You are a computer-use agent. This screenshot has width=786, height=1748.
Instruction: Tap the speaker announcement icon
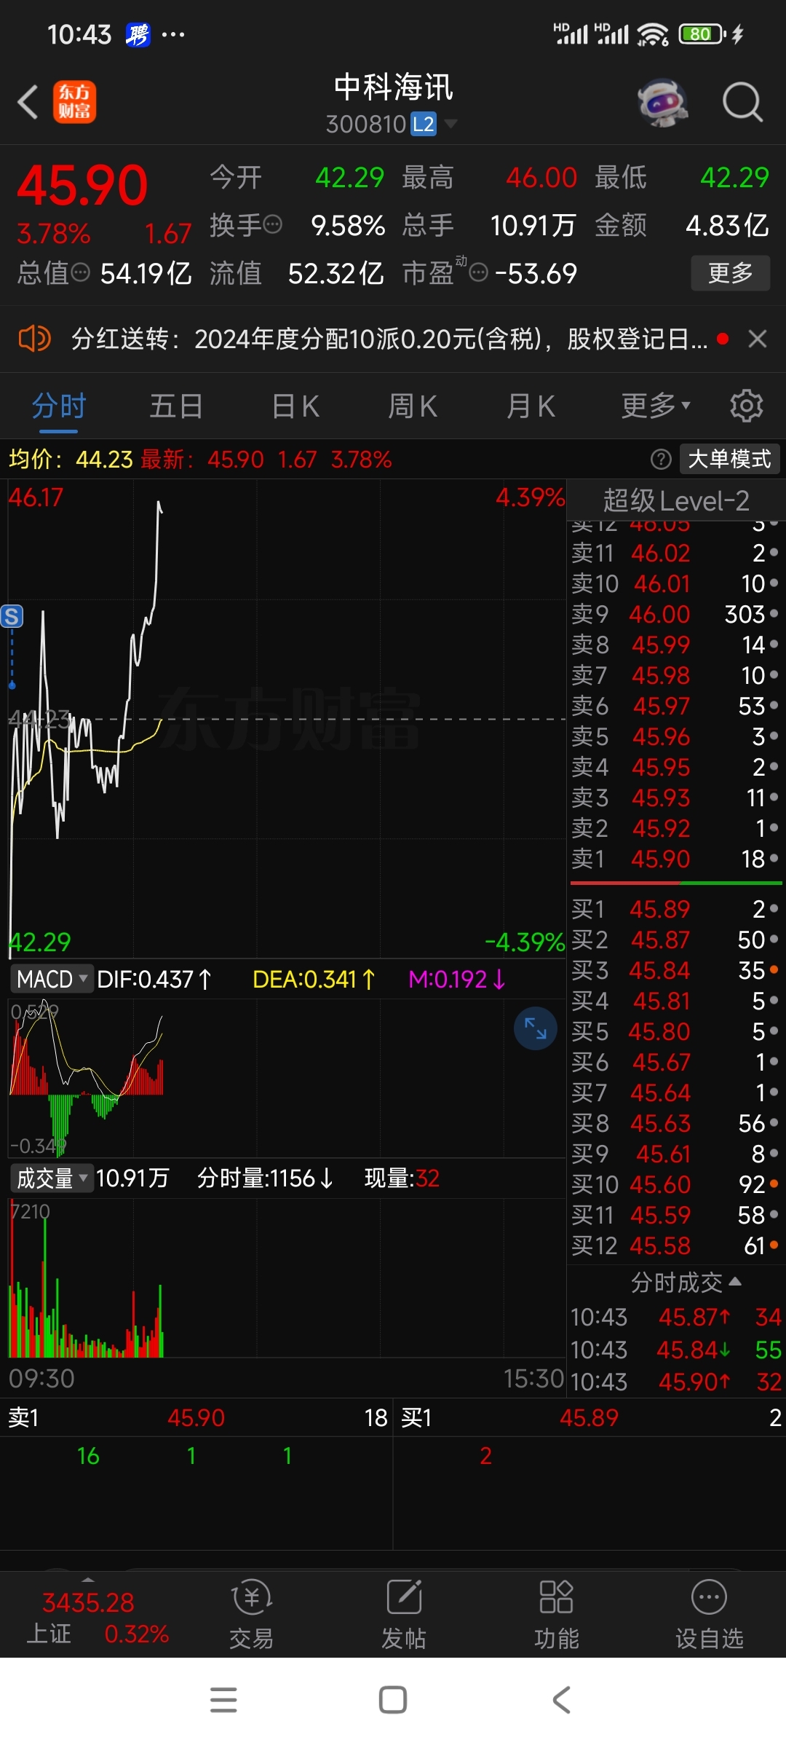33,339
